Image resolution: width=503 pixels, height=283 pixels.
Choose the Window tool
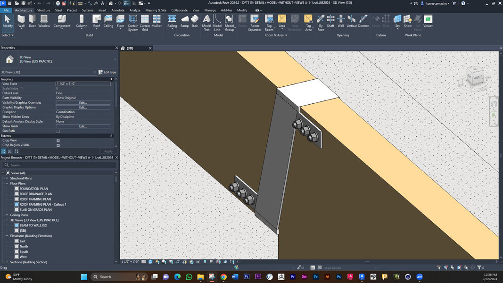pyautogui.click(x=44, y=21)
